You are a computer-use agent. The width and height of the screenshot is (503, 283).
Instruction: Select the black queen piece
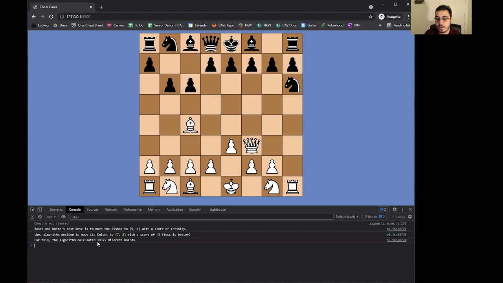(x=211, y=43)
